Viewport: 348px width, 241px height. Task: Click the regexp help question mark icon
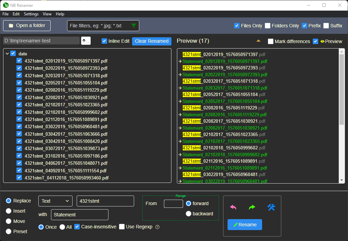[157, 227]
